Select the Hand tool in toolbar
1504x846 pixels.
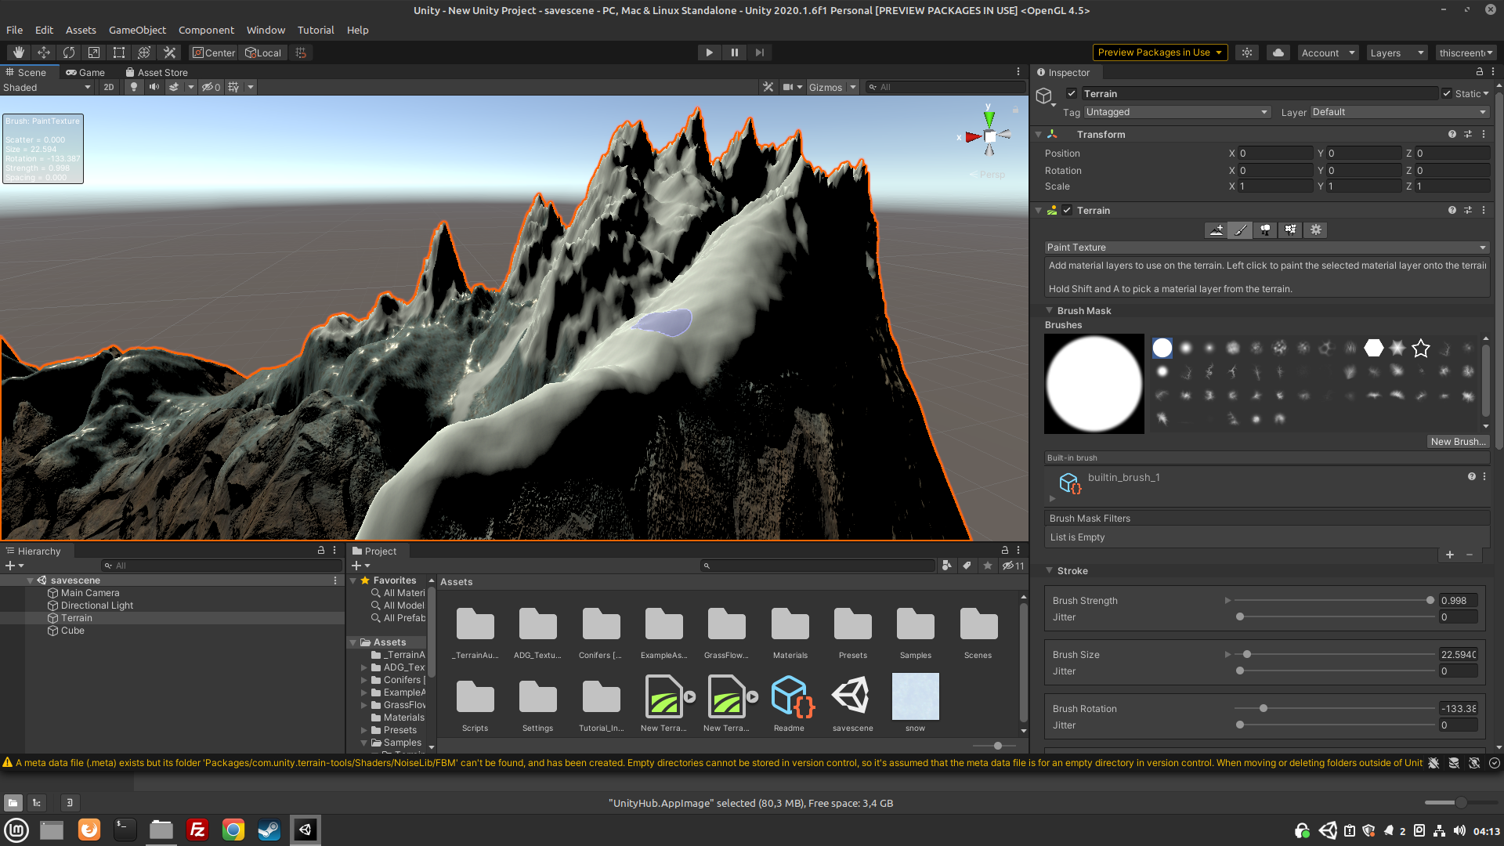tap(19, 52)
